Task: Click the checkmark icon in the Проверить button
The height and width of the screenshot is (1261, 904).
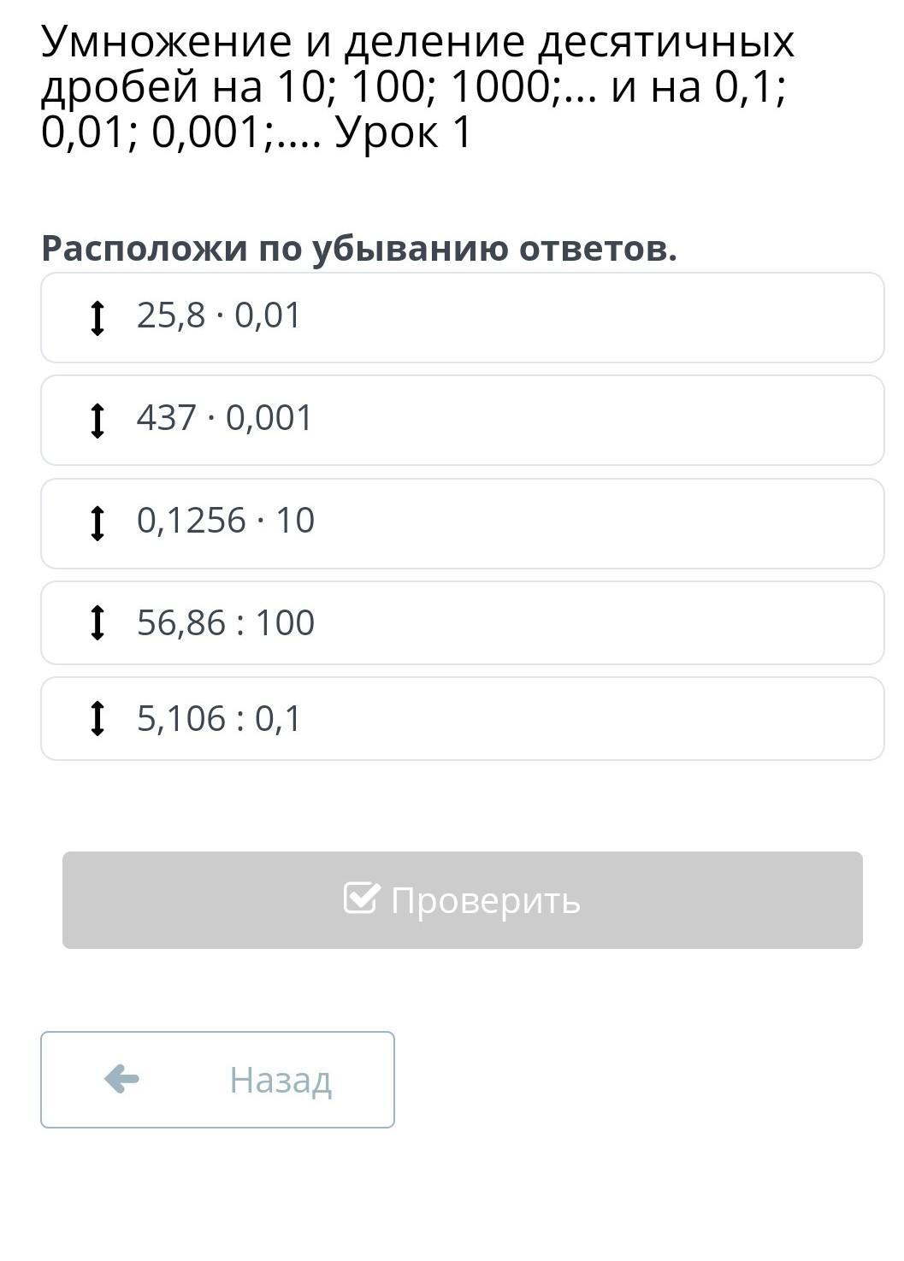Action: pos(360,898)
